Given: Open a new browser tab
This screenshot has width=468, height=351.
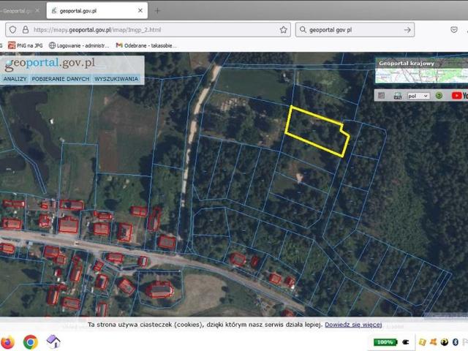Looking at the screenshot, I should [x=156, y=11].
